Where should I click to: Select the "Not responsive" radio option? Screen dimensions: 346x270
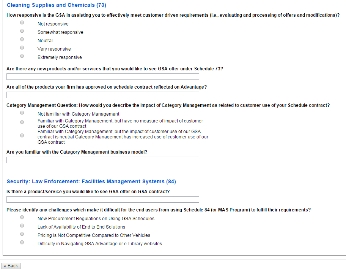click(x=22, y=23)
